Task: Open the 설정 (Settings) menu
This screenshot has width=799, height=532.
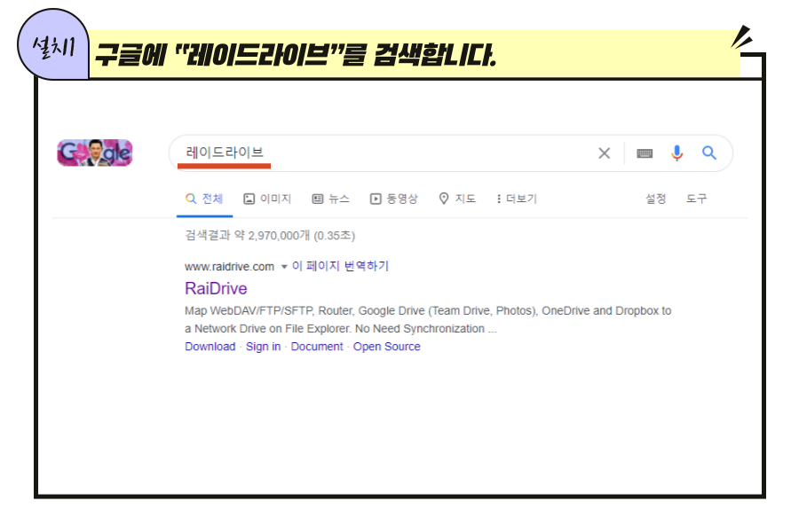Action: [655, 199]
